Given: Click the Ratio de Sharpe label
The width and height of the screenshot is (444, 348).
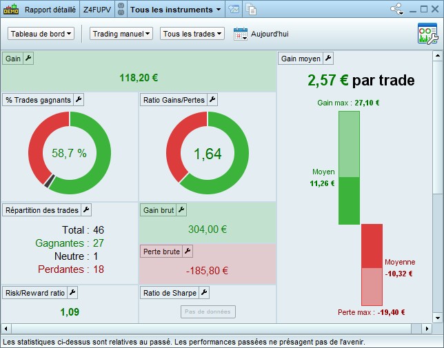Looking at the screenshot, I should 170,293.
